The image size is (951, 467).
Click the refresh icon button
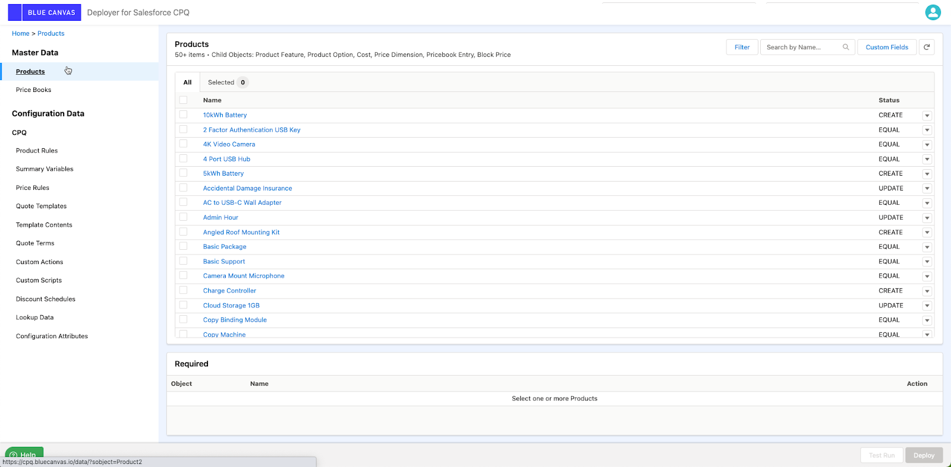[927, 47]
